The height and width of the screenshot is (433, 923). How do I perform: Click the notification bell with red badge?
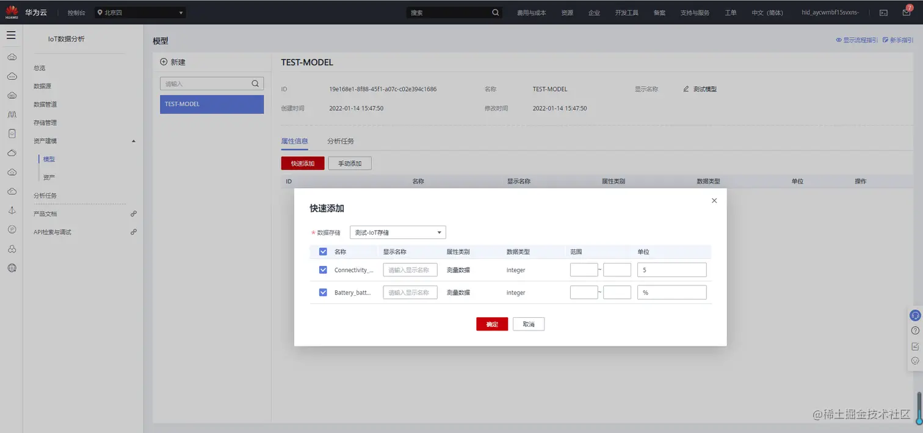tap(907, 12)
